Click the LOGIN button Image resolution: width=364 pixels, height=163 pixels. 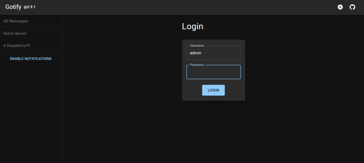pyautogui.click(x=213, y=90)
